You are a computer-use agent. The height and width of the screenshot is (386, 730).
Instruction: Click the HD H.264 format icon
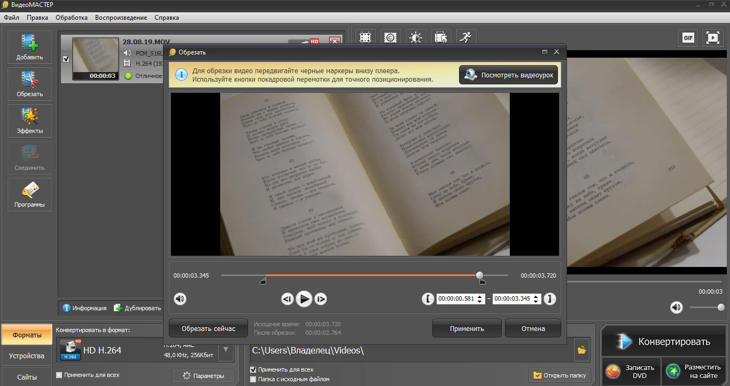(x=70, y=350)
